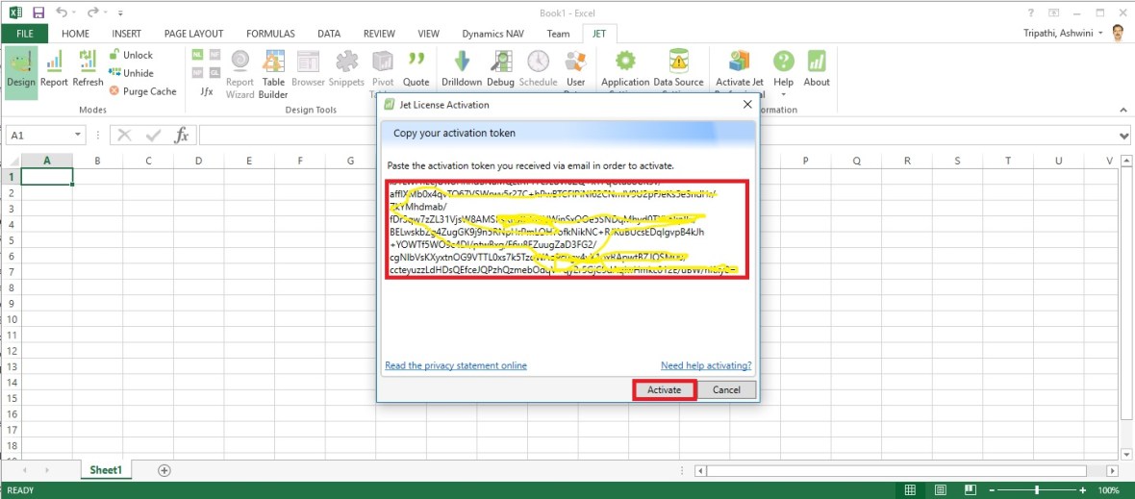Viewport: 1135px width, 499px height.
Task: Click the About icon in Jet ribbon
Action: (x=817, y=69)
